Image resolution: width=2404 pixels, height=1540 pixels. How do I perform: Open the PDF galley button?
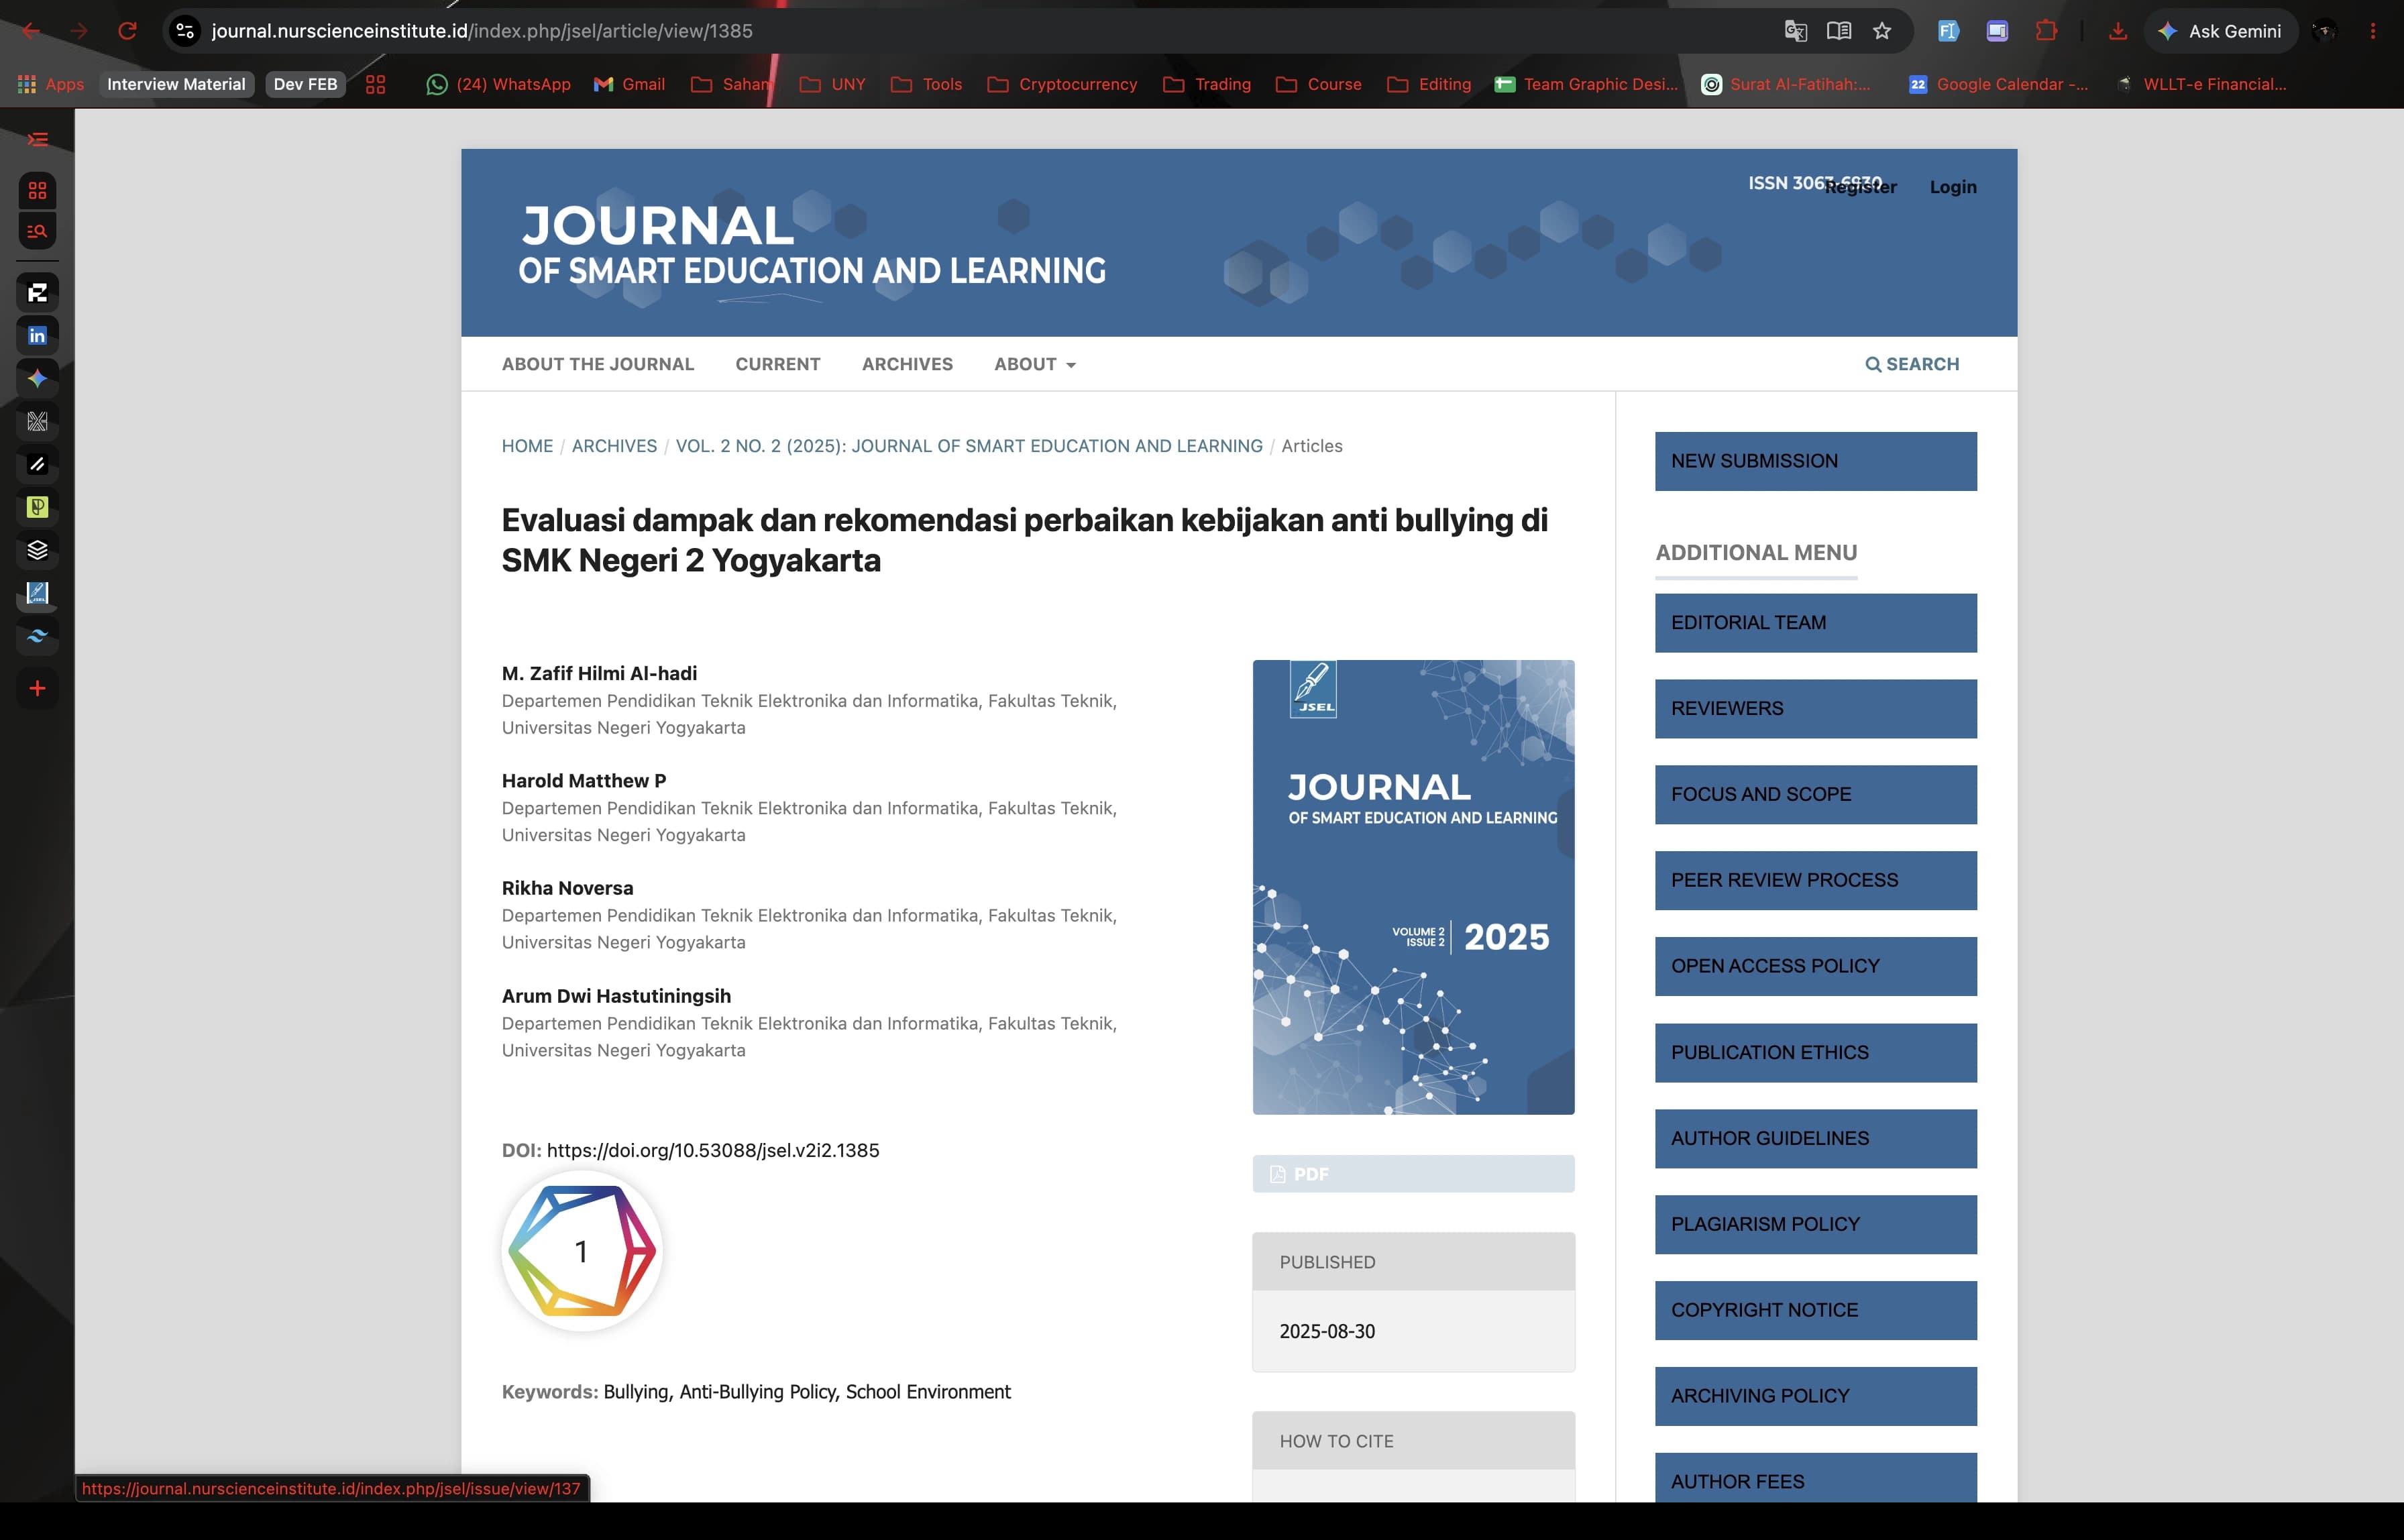click(x=1413, y=1174)
